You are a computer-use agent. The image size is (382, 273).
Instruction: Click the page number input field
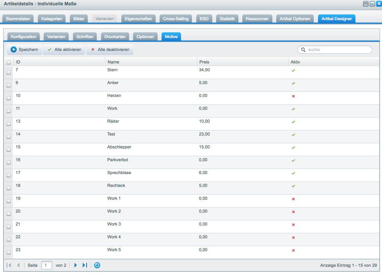pyautogui.click(x=47, y=265)
